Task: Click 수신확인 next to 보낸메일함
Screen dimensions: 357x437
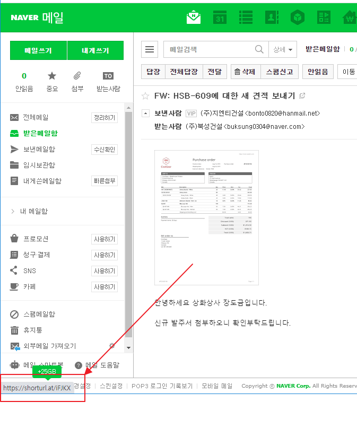Action: (105, 150)
